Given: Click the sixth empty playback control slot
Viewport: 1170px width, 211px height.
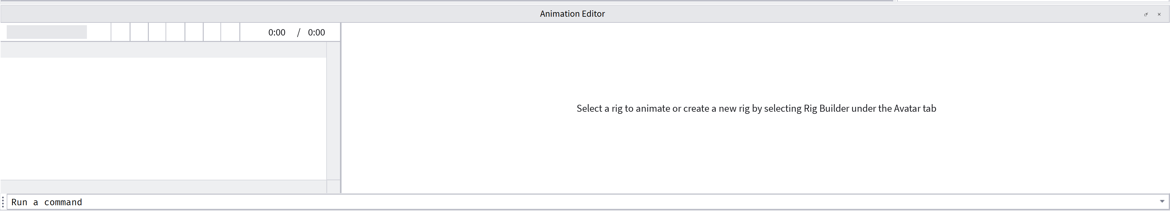Looking at the screenshot, I should 212,32.
